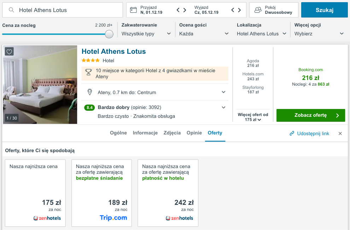Click the location pin icon
The height and width of the screenshot is (230, 350).
pyautogui.click(x=90, y=92)
